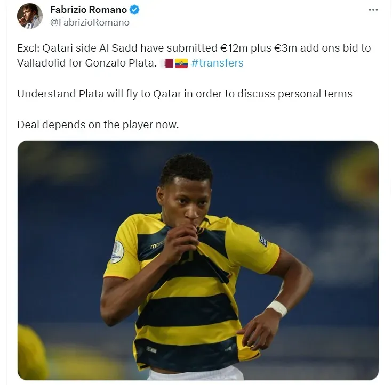Click the white wristband in photo

coord(277,308)
